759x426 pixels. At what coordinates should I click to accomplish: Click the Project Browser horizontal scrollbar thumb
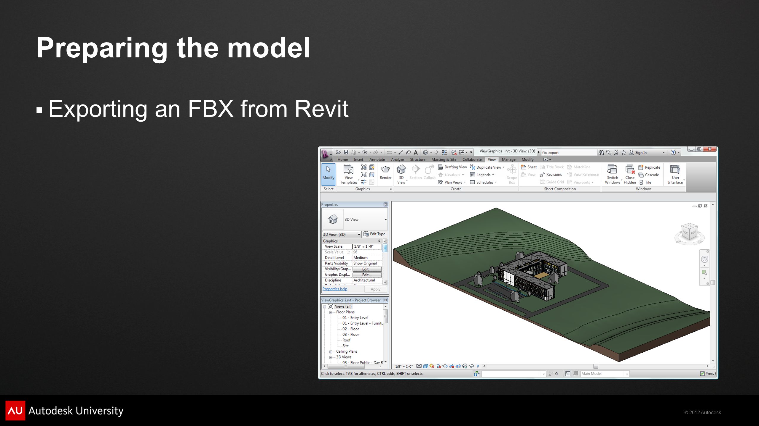click(x=346, y=366)
